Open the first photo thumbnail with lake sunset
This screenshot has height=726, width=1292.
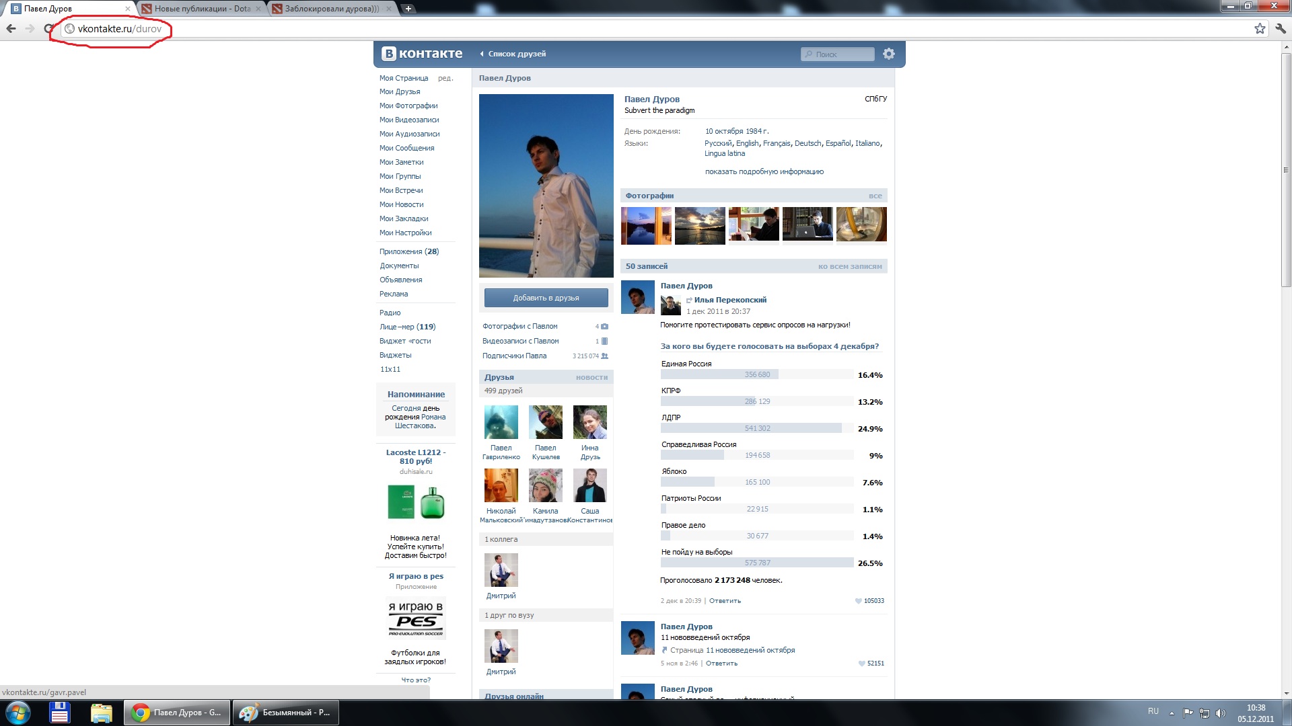pyautogui.click(x=646, y=225)
